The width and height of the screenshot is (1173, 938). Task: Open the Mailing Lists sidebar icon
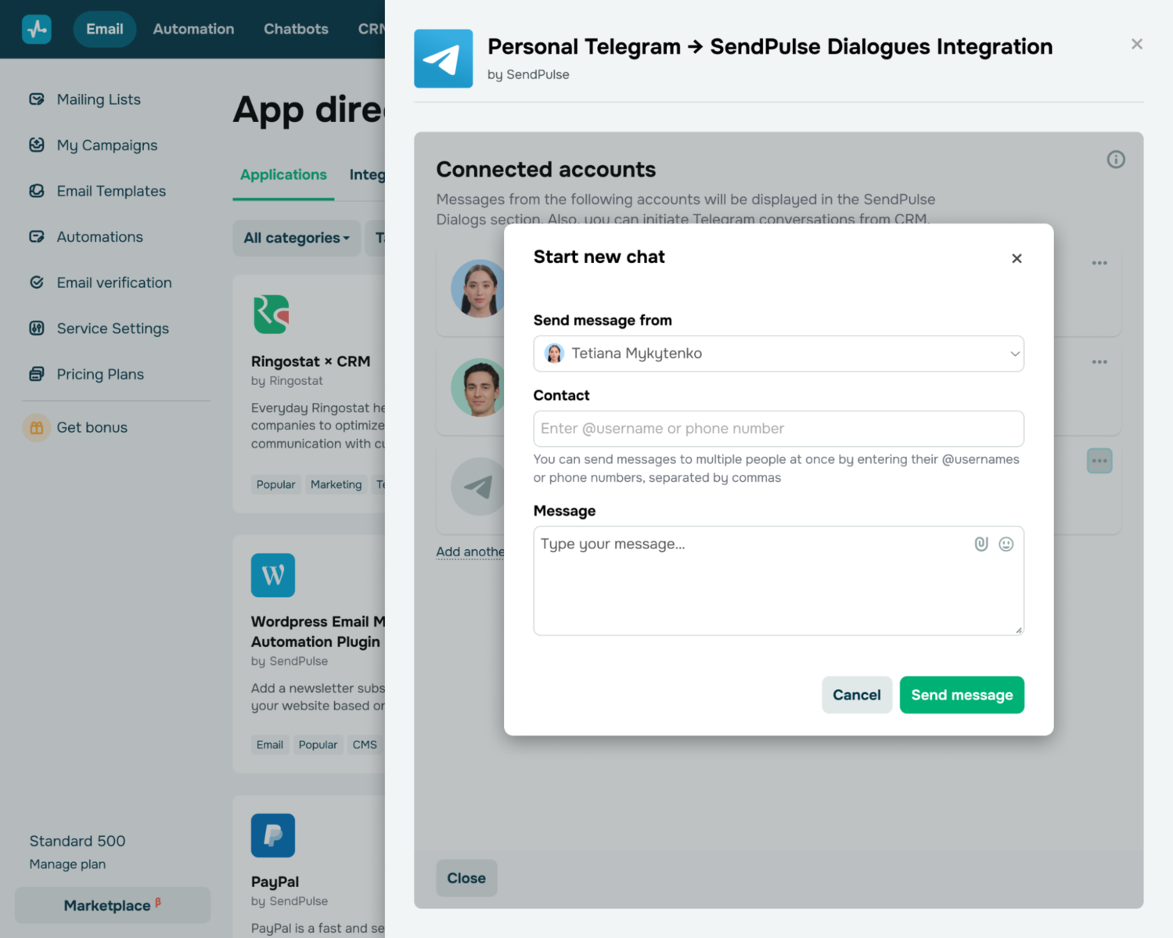tap(37, 99)
